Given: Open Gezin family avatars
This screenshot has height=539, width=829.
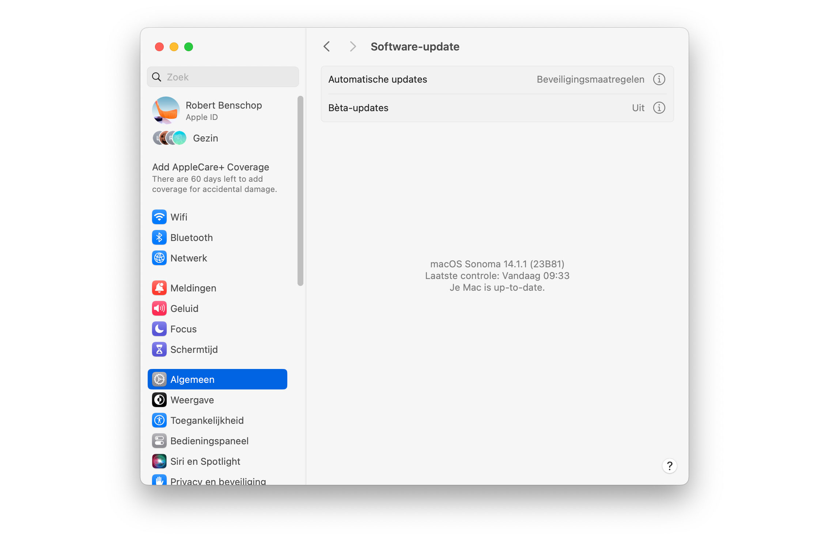Looking at the screenshot, I should [169, 138].
